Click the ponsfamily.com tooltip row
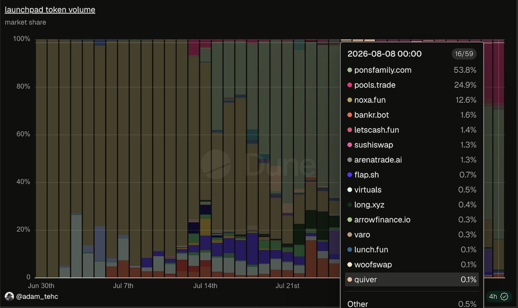Image resolution: width=518 pixels, height=308 pixels. (x=412, y=70)
